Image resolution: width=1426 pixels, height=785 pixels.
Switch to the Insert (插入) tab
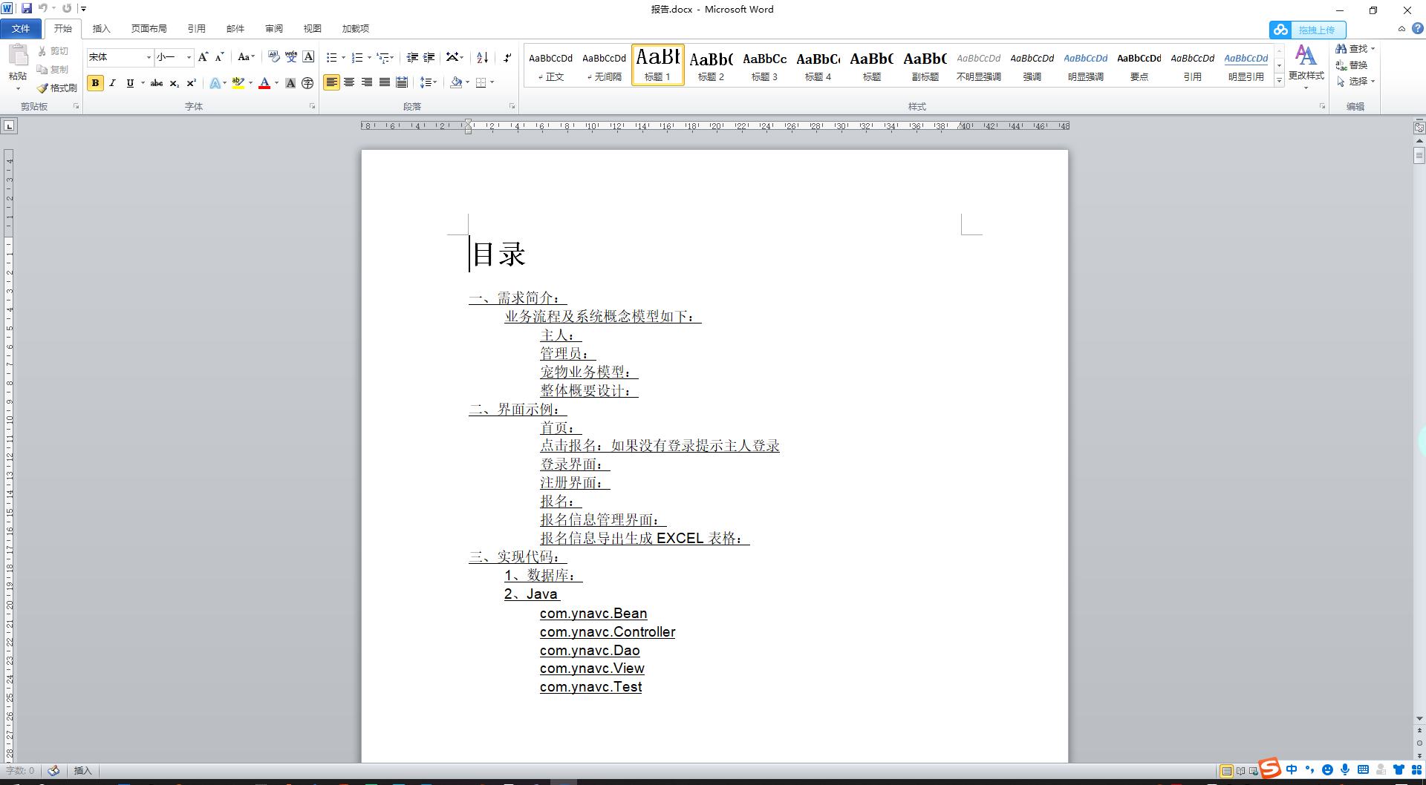coord(101,28)
